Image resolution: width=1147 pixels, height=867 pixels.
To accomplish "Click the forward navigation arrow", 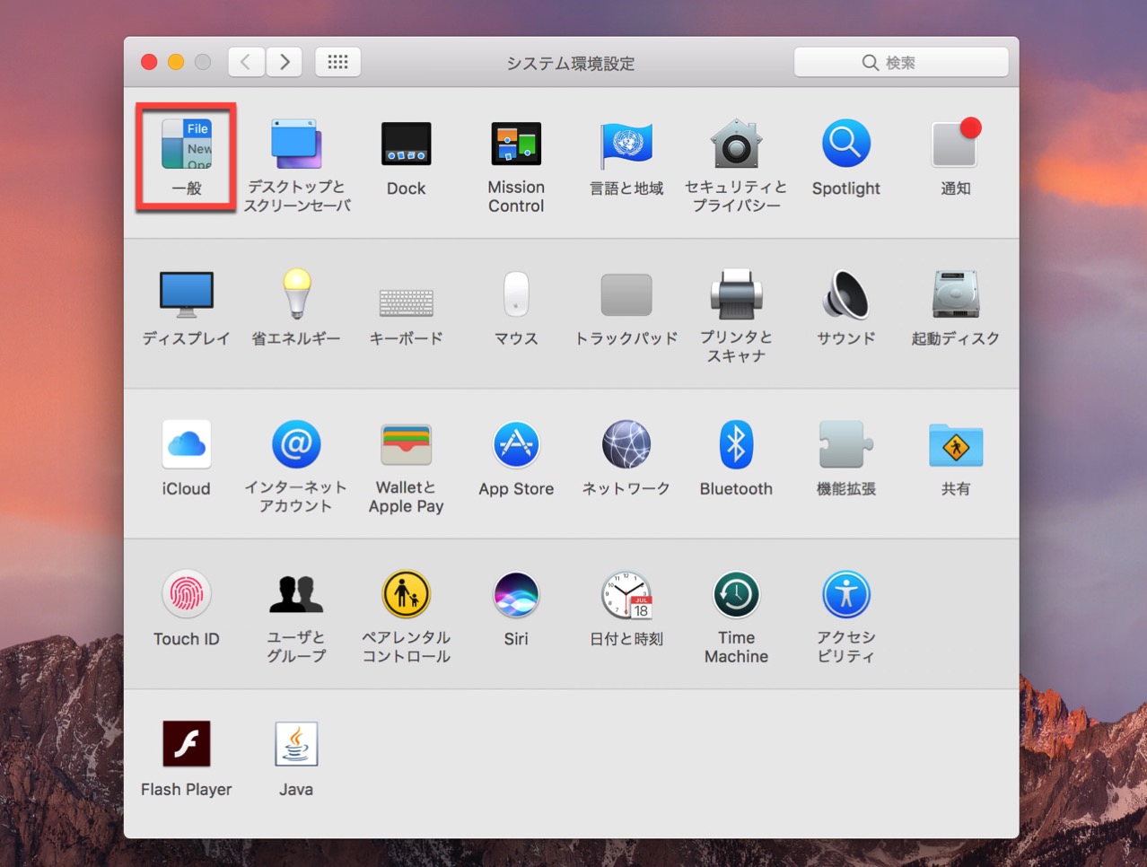I will point(284,62).
